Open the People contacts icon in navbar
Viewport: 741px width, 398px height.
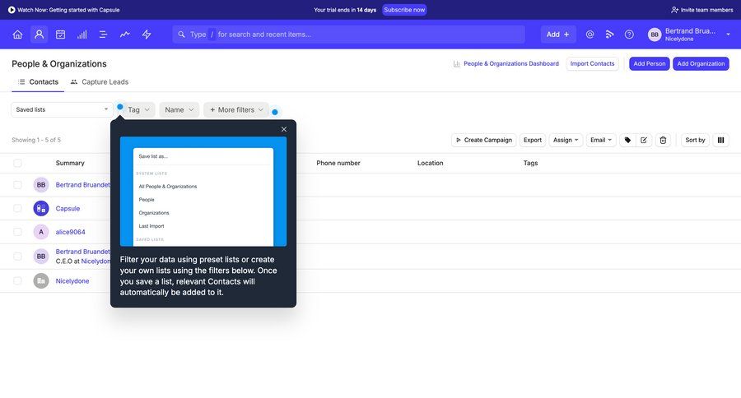pyautogui.click(x=40, y=35)
